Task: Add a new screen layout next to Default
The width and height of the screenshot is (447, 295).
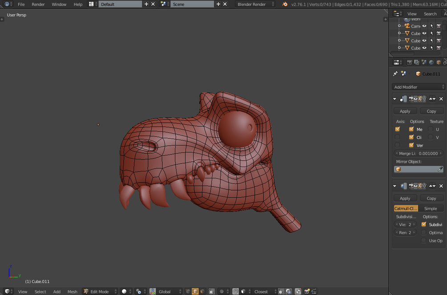Action: click(146, 4)
